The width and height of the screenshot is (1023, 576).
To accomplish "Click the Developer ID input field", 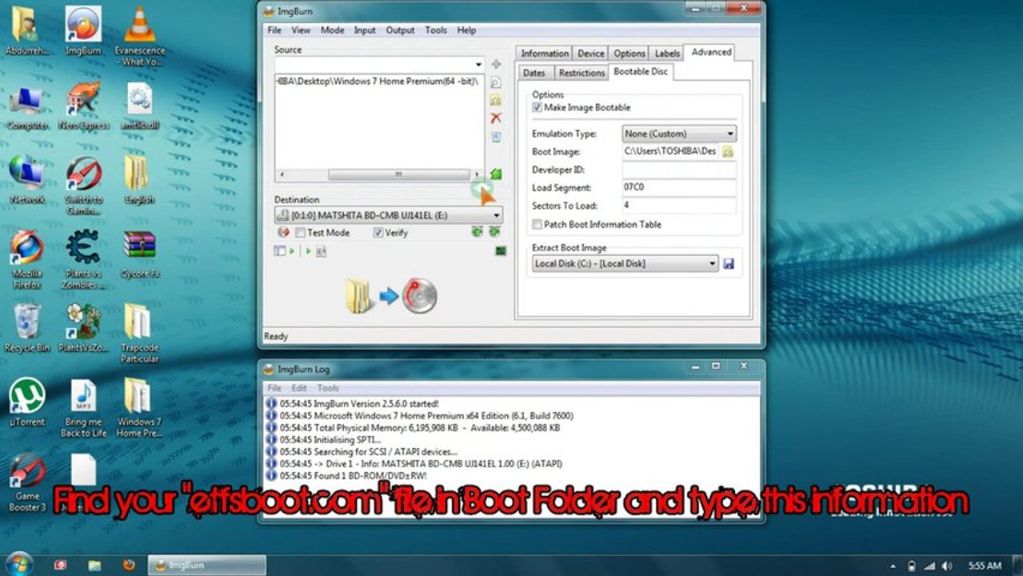I will coord(679,170).
